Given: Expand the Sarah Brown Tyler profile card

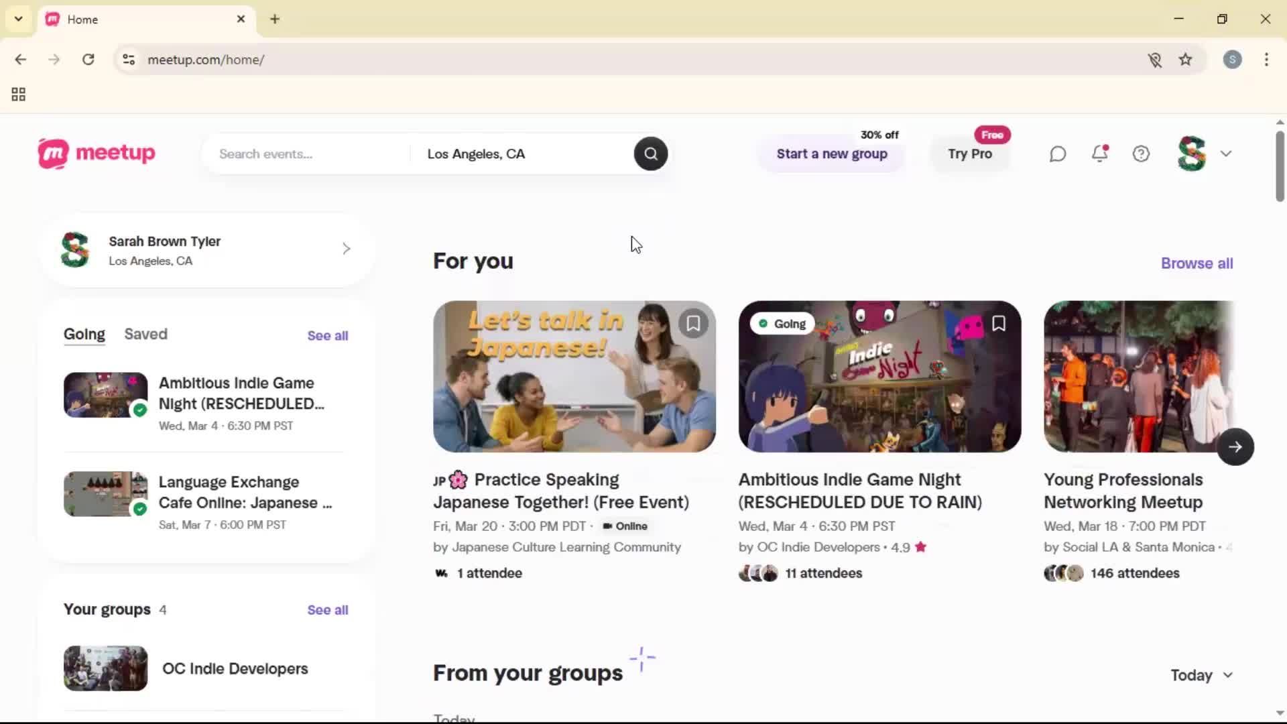Looking at the screenshot, I should [x=345, y=249].
